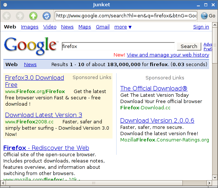Viewport: 218px width, 188px height.
Task: Click the globe Go button
Action: 208,16
